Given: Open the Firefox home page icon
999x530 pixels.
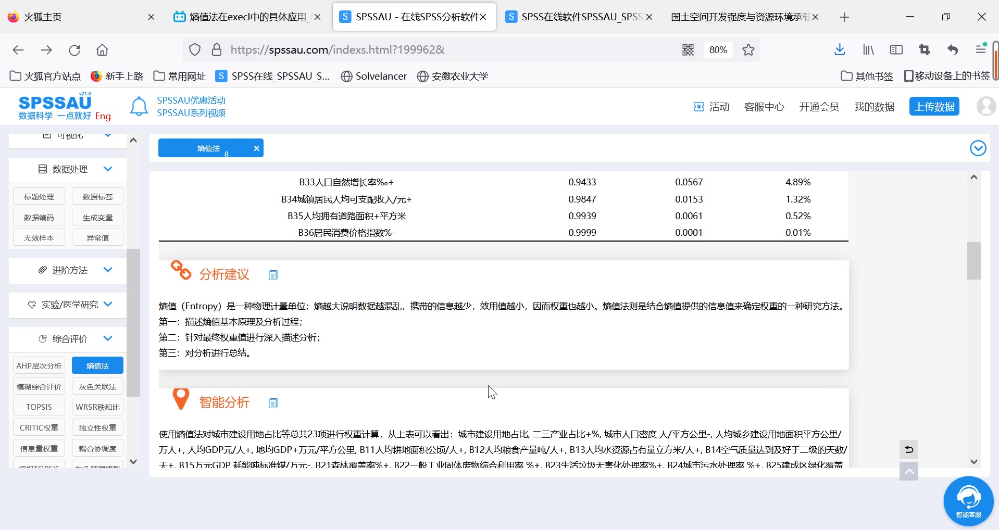Looking at the screenshot, I should 102,50.
